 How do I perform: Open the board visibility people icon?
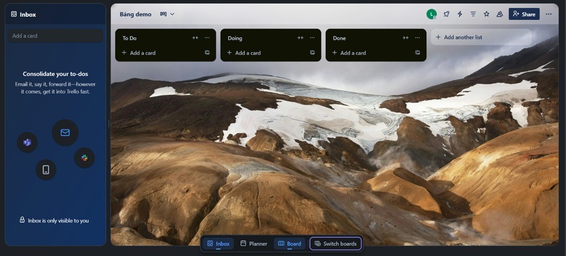click(x=500, y=14)
